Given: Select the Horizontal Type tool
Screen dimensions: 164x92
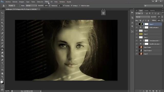Looking at the screenshot, I should pyautogui.click(x=2, y=63).
